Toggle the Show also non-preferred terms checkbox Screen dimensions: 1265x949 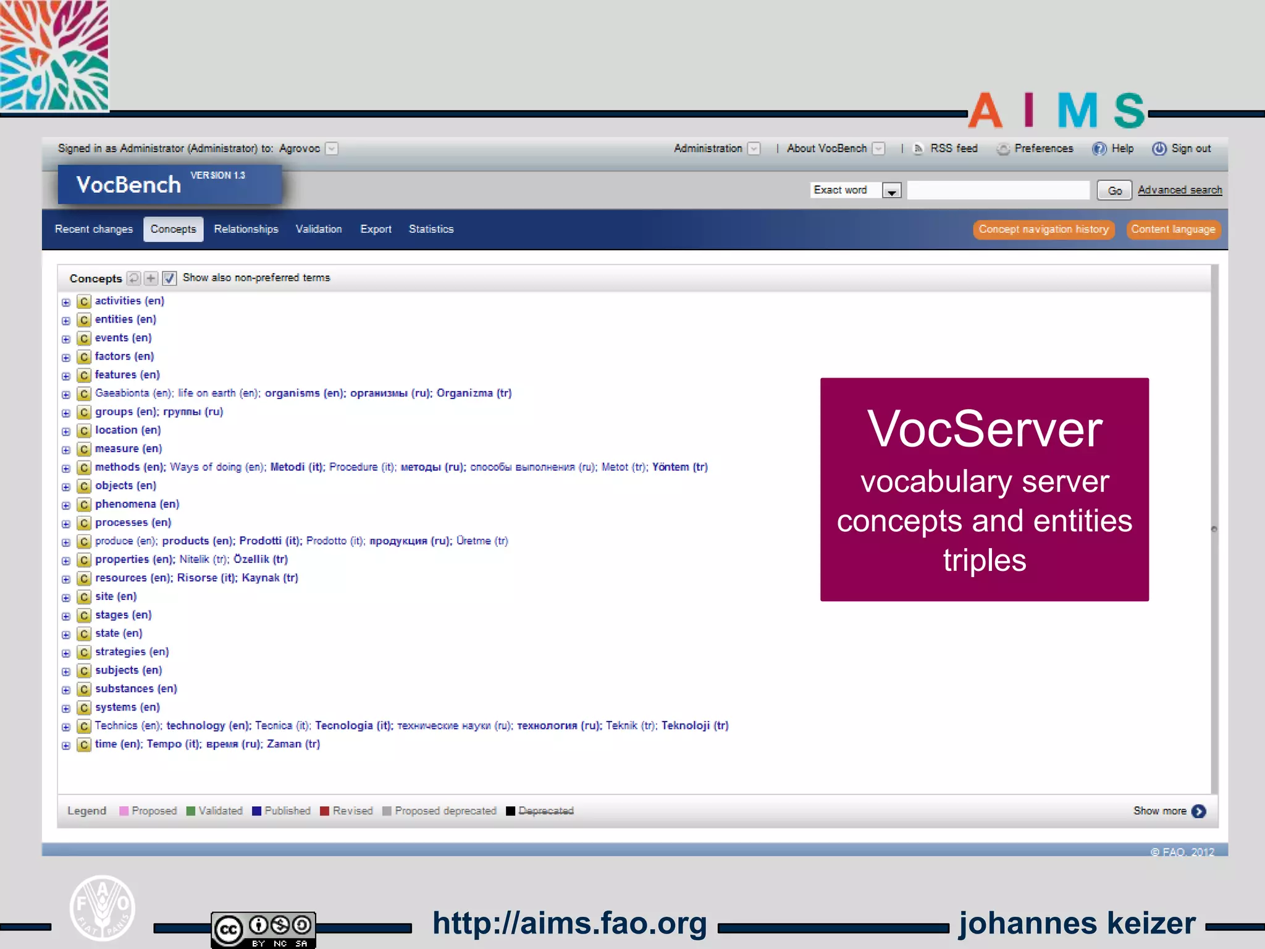[169, 278]
